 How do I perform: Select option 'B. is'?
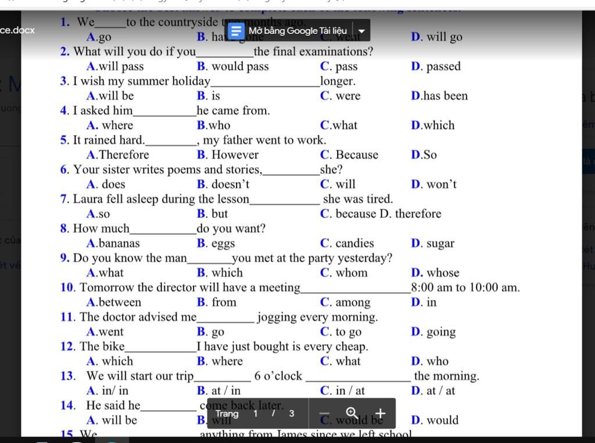[x=209, y=96]
